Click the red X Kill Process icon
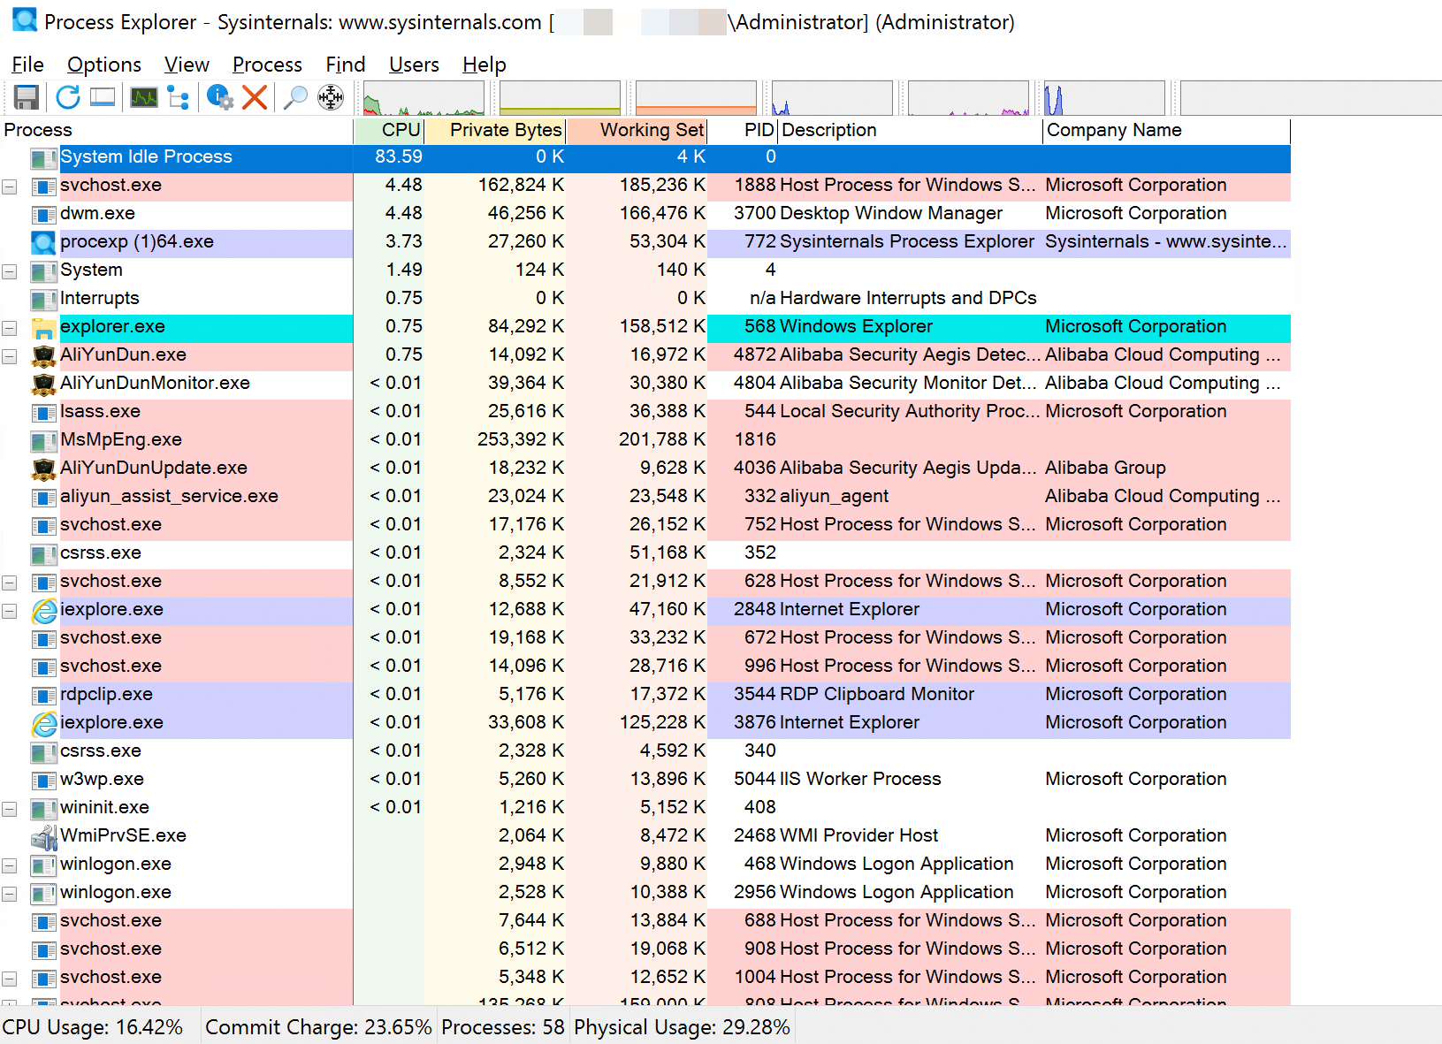The image size is (1442, 1044). click(x=255, y=97)
